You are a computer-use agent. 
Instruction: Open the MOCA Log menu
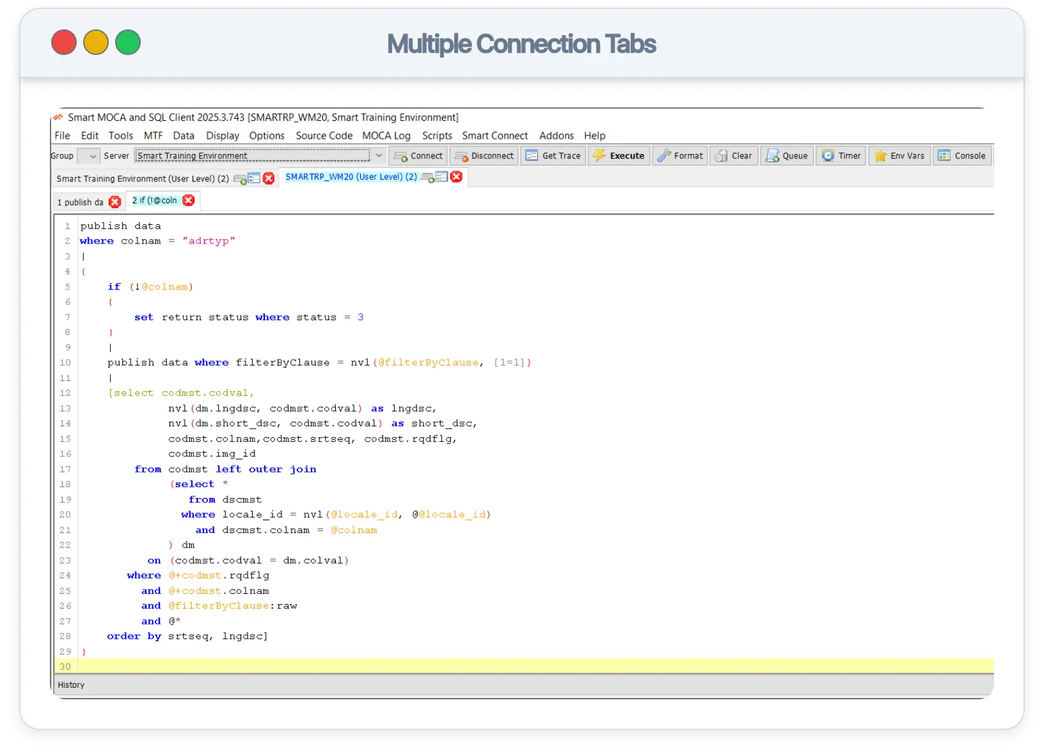386,136
